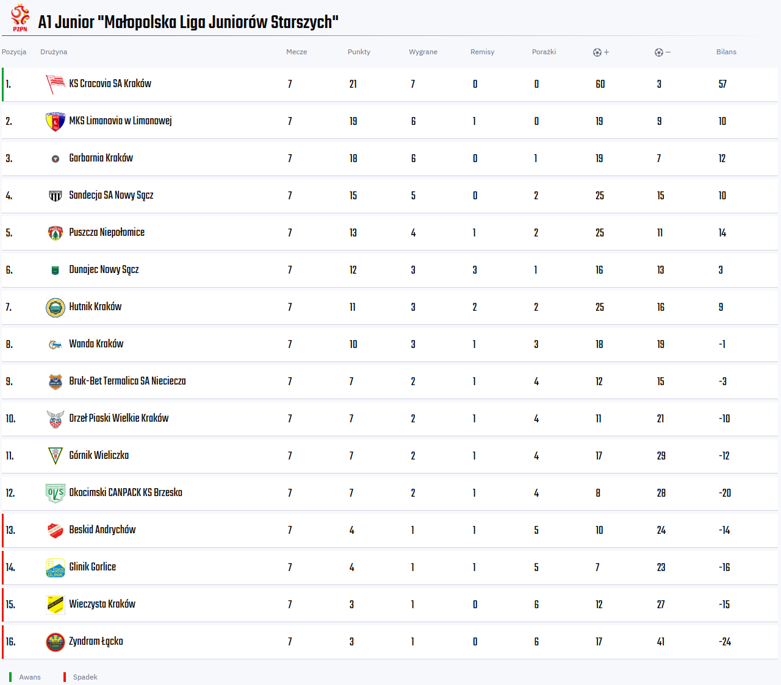
Task: Click MKS Limanovia club crest
Action: 56,121
